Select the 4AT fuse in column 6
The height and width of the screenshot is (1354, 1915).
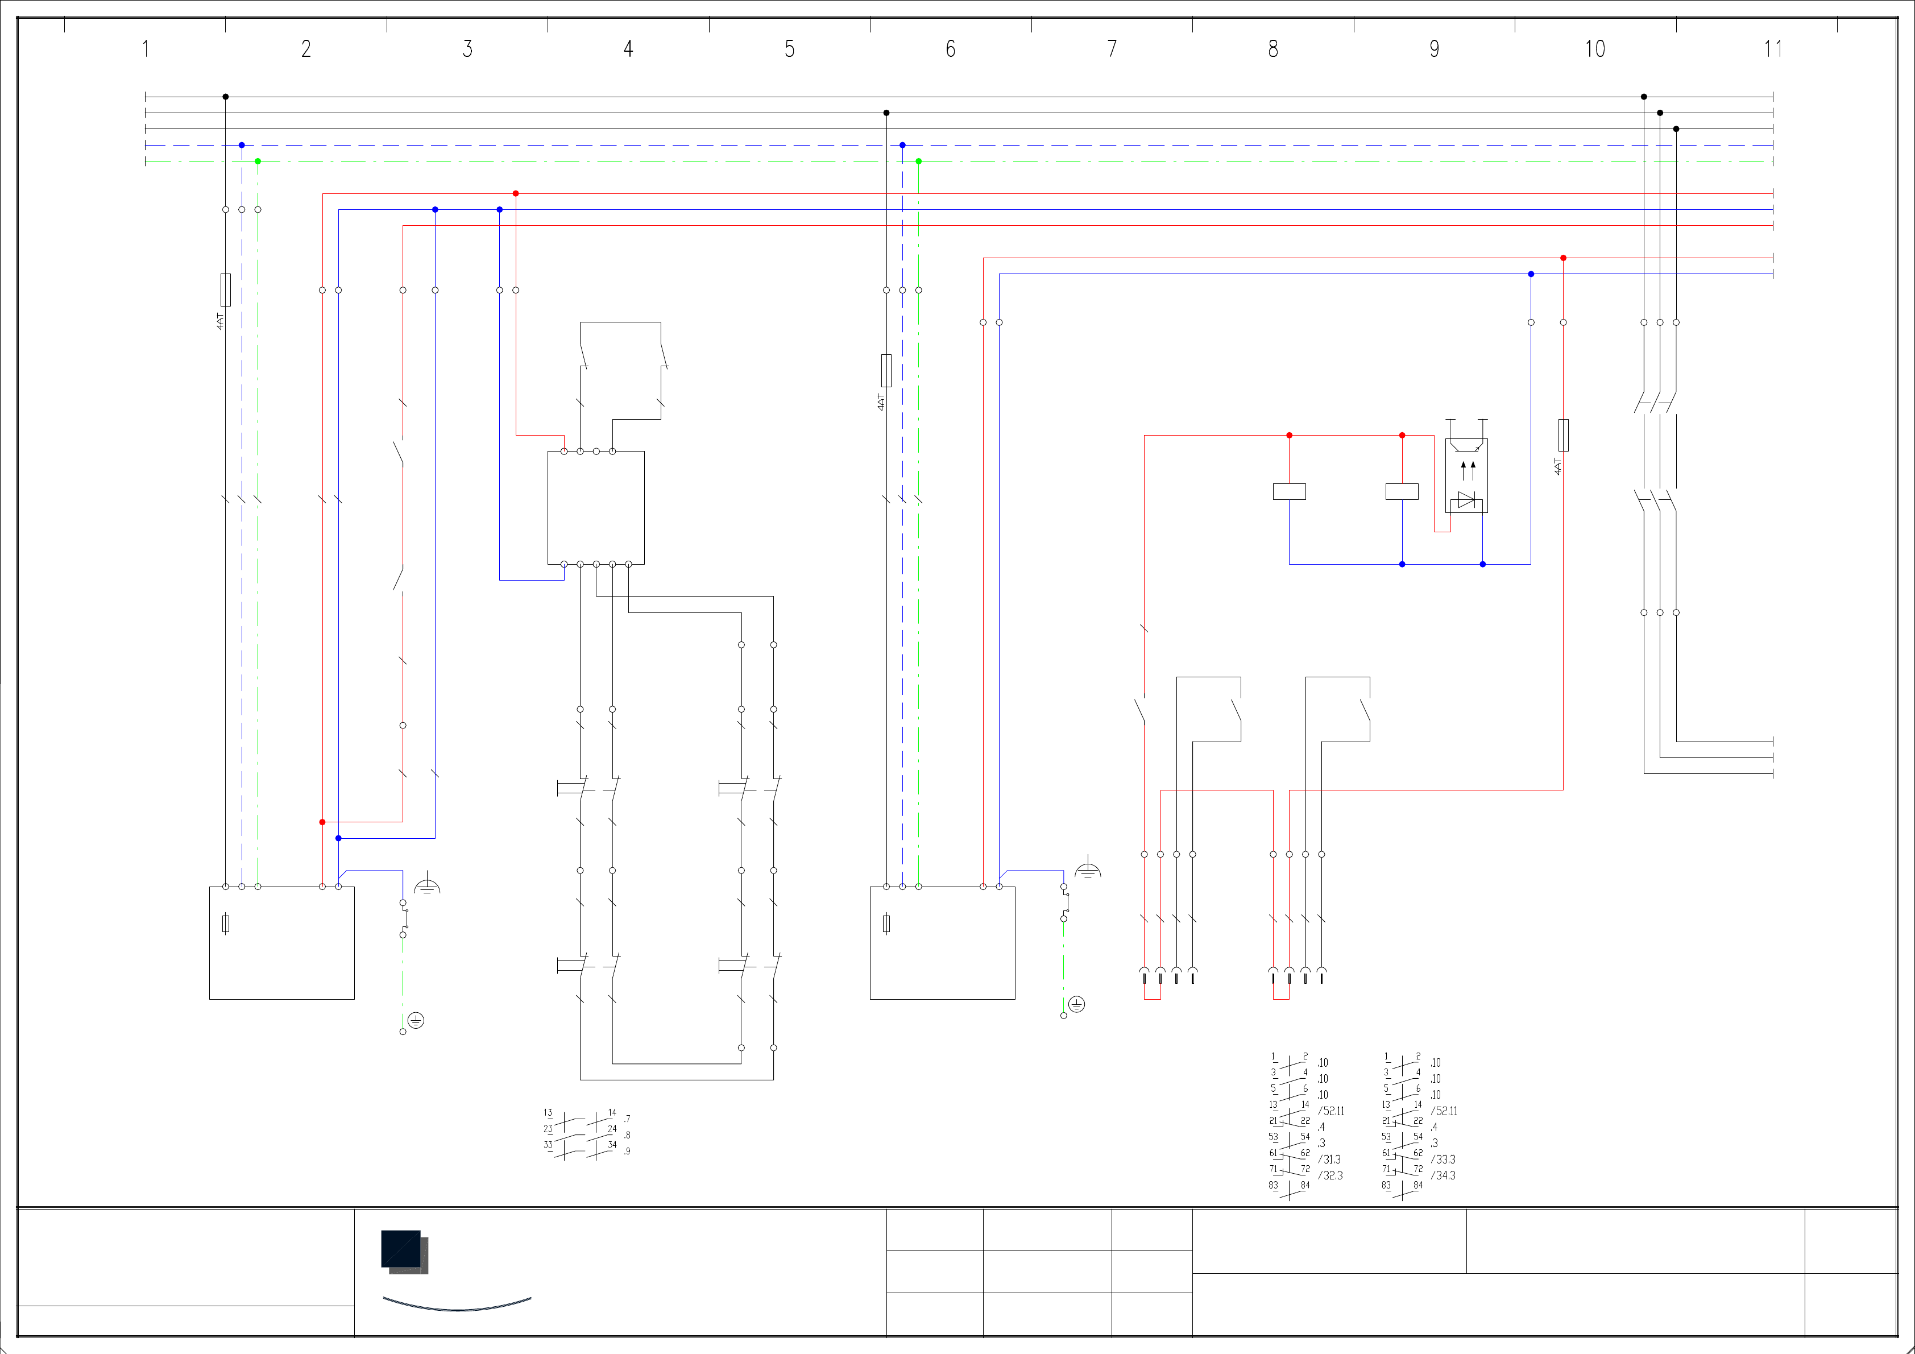(x=886, y=370)
